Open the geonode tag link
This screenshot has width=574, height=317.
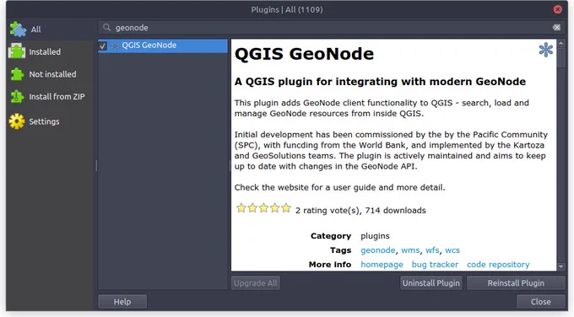[378, 250]
